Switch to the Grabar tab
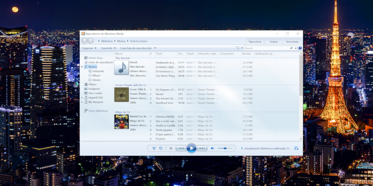Image resolution: width=373 pixels, height=186 pixels. click(x=274, y=42)
